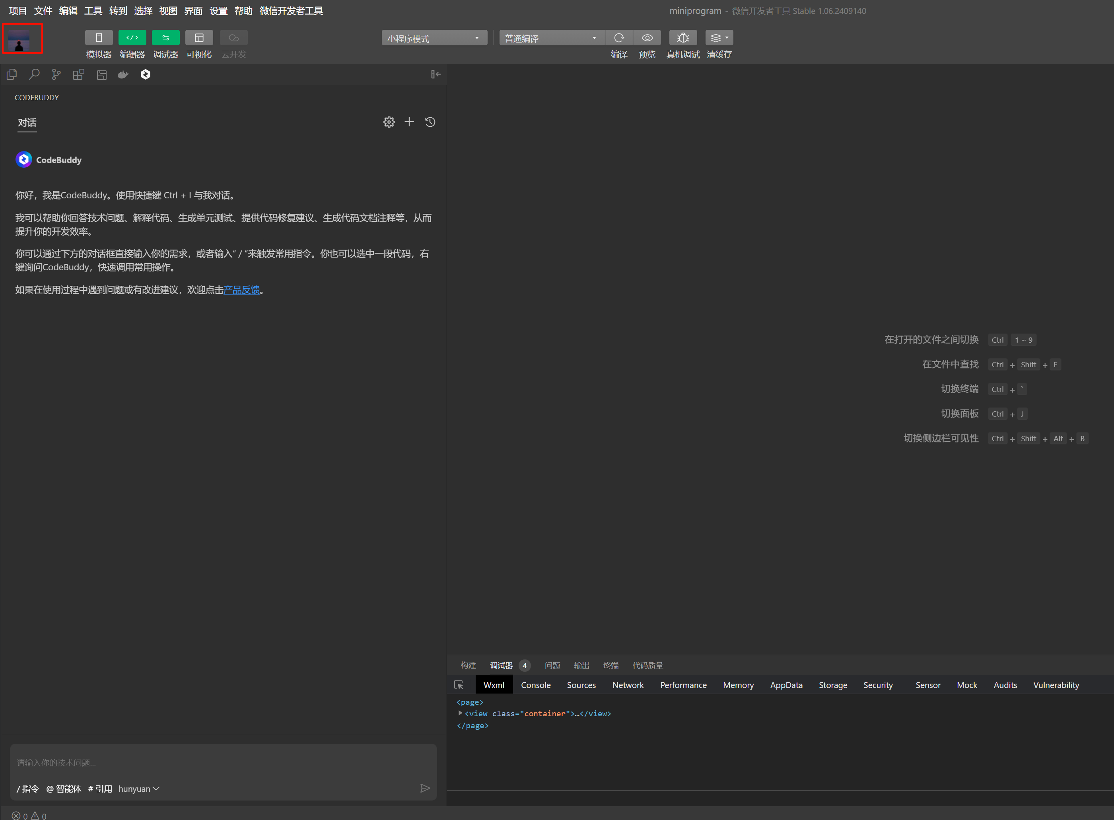Click the send message arrow icon
Image resolution: width=1114 pixels, height=820 pixels.
coord(425,788)
